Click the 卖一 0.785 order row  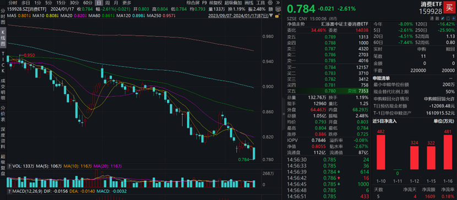328,61
